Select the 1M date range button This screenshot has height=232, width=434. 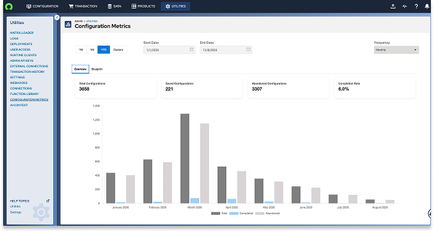[x=92, y=50]
